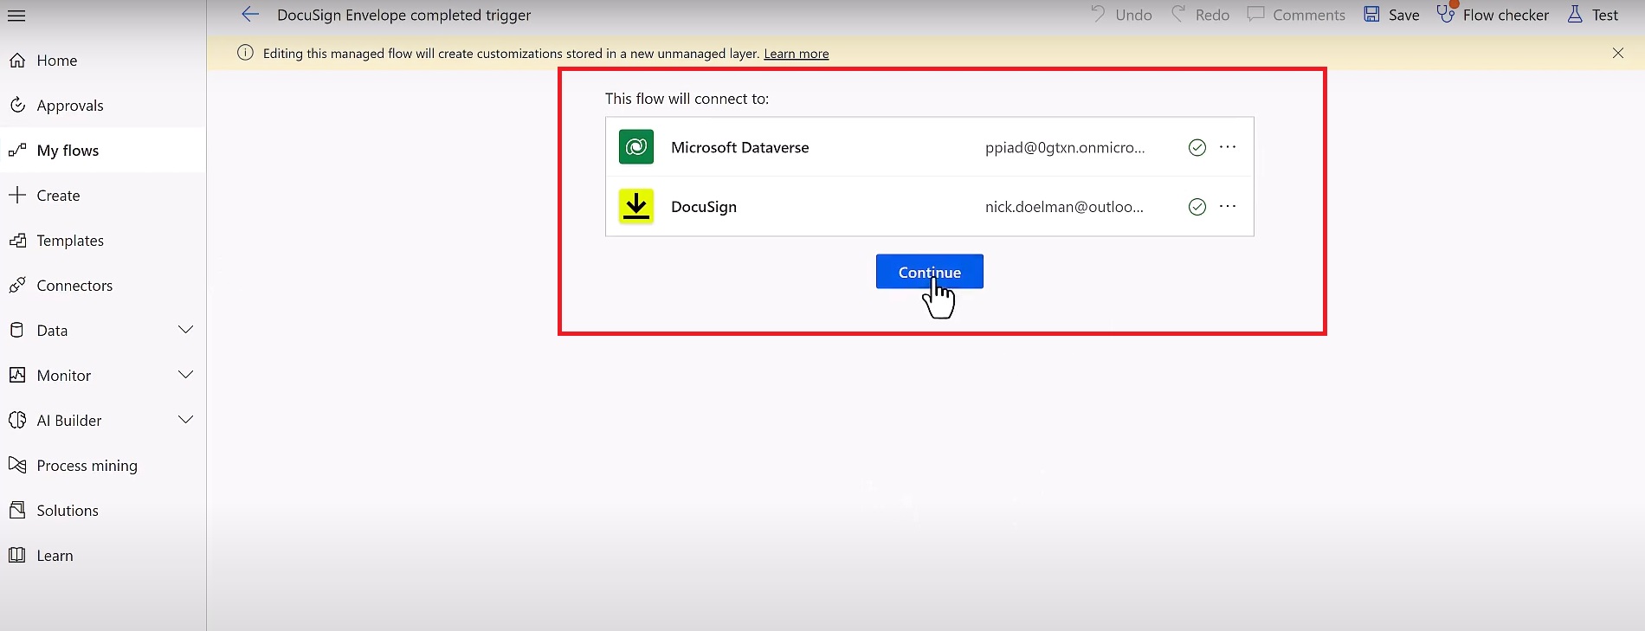This screenshot has height=631, width=1645.
Task: Open the Comments pane
Action: click(x=1296, y=15)
